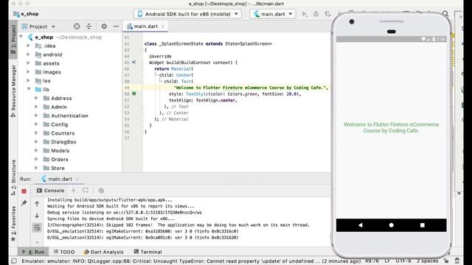This screenshot has width=472, height=265.
Task: Expand the Authentication folder arrow
Action: click(x=36, y=116)
